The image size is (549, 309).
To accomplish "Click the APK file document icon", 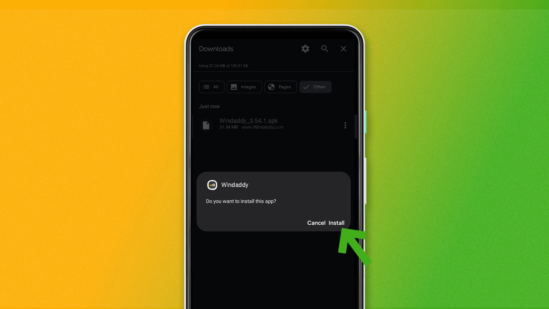I will [206, 125].
